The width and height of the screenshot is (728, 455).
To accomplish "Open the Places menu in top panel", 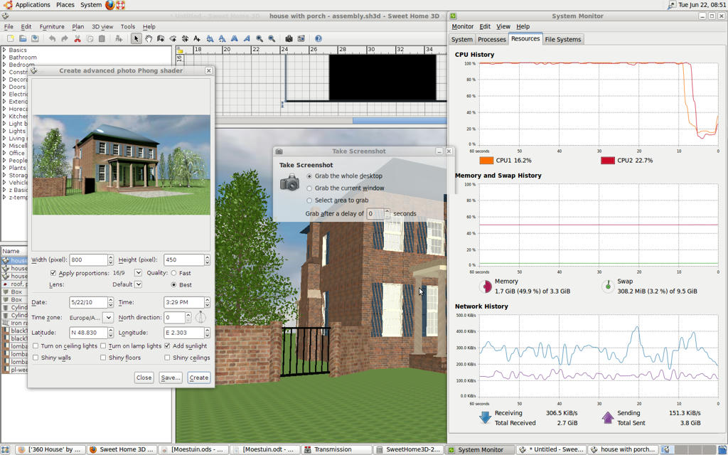I will [x=65, y=5].
